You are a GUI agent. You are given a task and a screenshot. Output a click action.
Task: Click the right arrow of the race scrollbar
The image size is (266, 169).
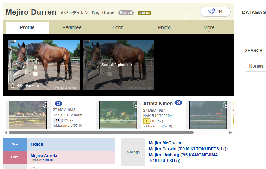pos(230,133)
